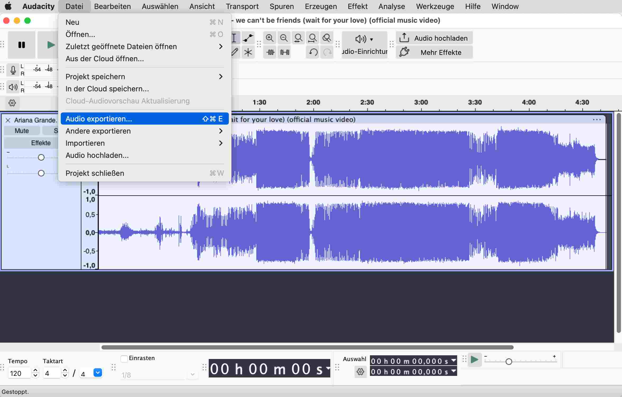This screenshot has width=622, height=397.
Task: Click the Pause playback button
Action: pos(21,45)
